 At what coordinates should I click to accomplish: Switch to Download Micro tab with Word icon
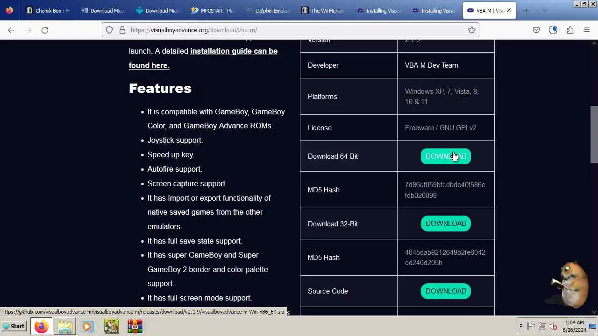(x=103, y=10)
